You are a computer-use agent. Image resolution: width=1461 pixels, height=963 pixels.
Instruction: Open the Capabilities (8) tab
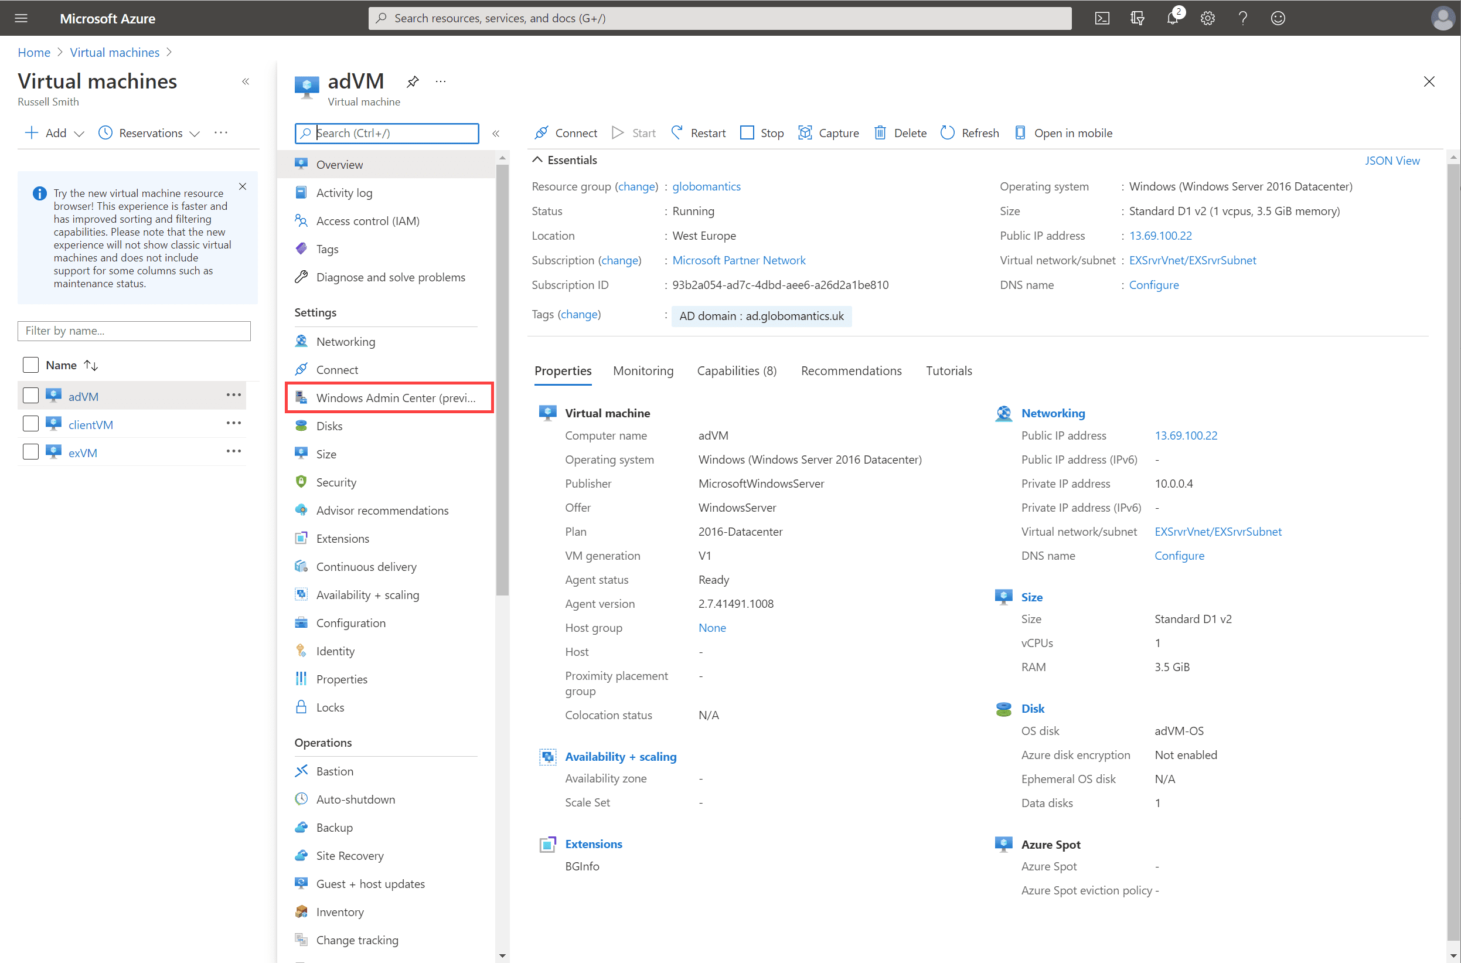point(736,370)
